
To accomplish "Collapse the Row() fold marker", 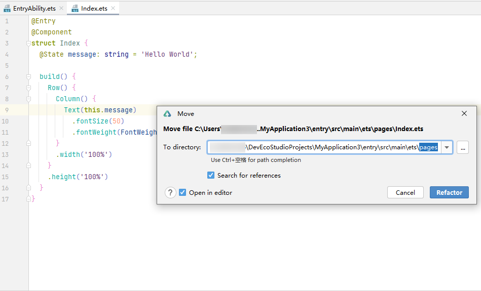I will tap(28, 88).
